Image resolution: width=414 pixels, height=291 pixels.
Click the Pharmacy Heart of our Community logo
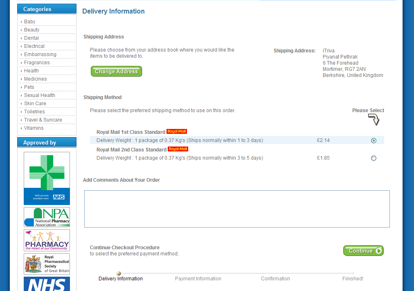tap(47, 240)
